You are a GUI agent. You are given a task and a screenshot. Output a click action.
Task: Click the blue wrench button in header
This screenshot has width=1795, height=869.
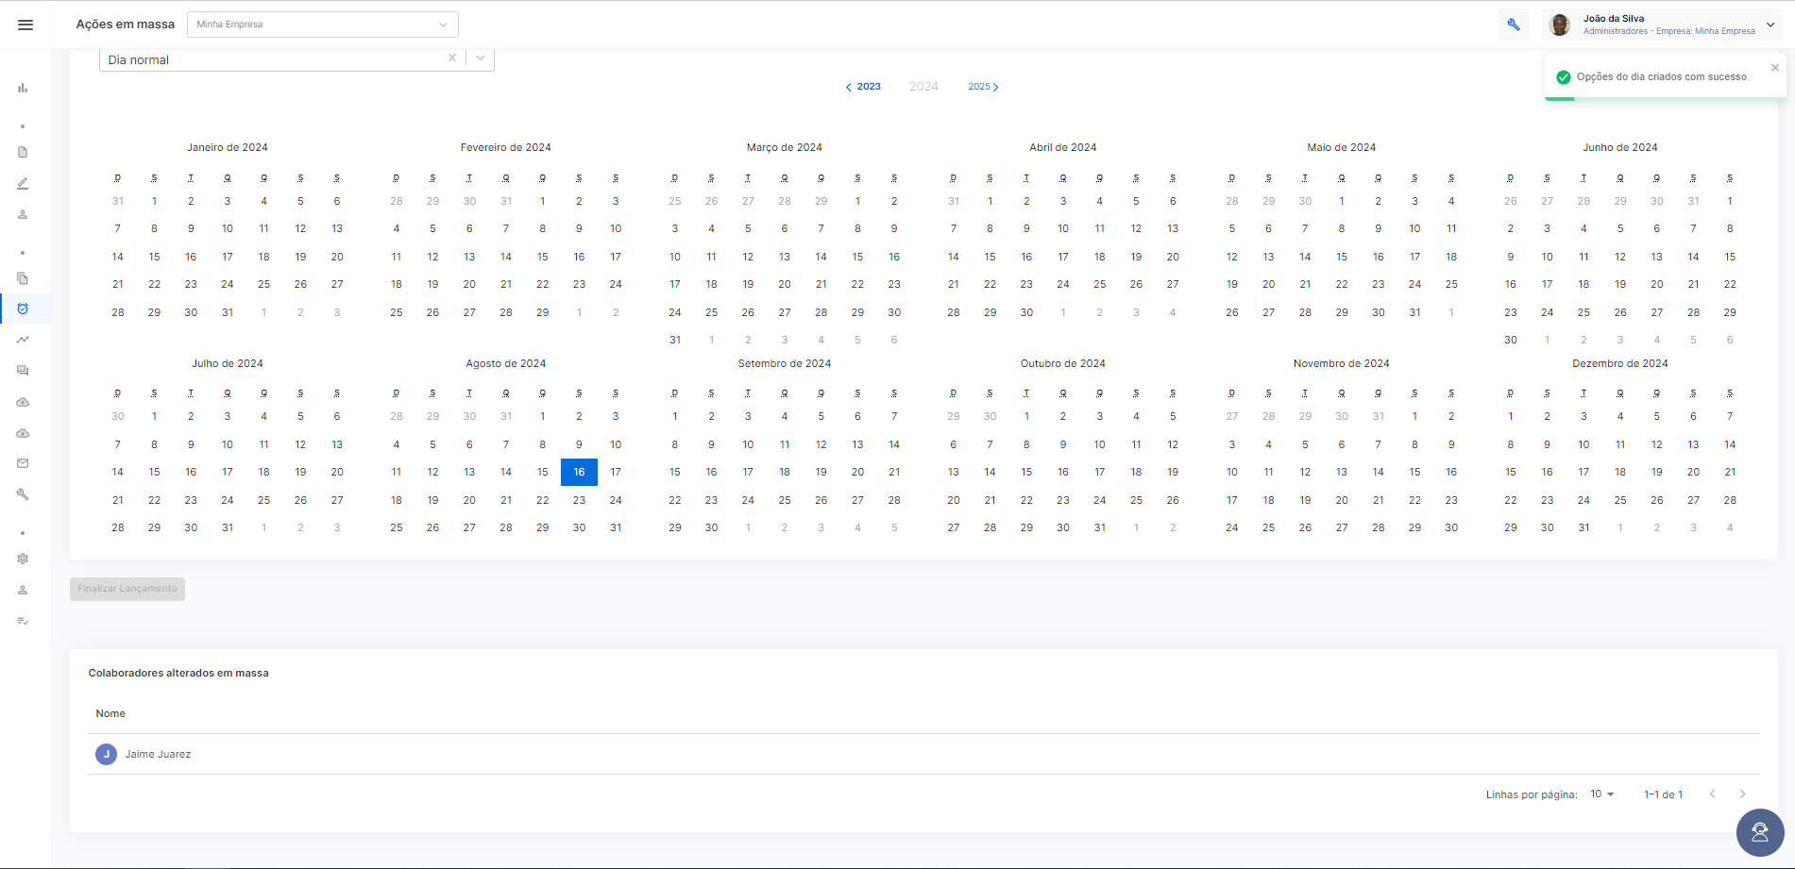click(1514, 25)
